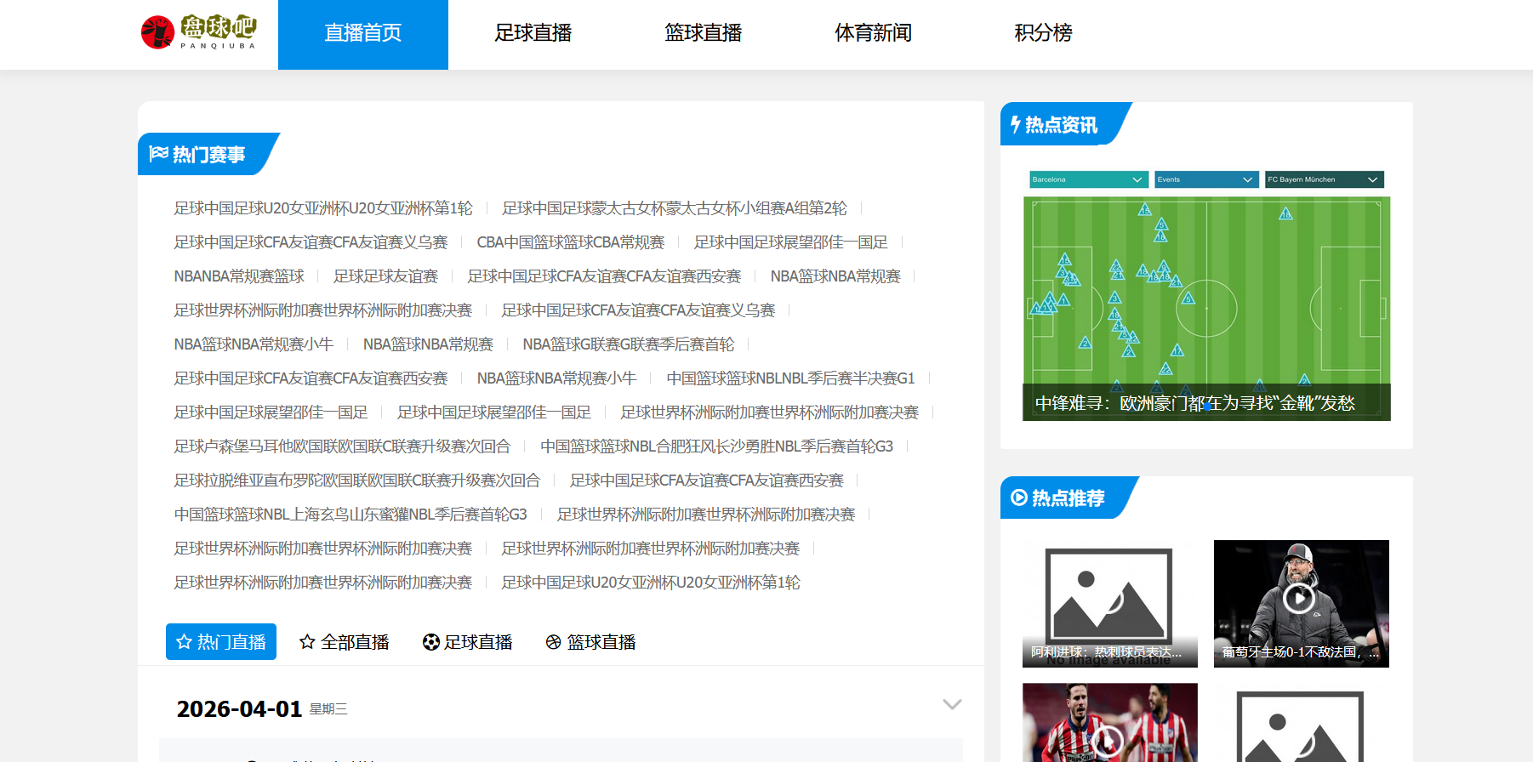Click the 2026-04-01 date heading
Image resolution: width=1533 pixels, height=762 pixels.
(239, 708)
